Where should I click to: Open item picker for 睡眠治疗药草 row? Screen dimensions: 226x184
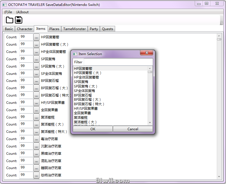point(36,168)
